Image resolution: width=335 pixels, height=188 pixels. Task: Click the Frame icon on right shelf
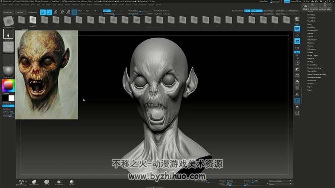297,63
